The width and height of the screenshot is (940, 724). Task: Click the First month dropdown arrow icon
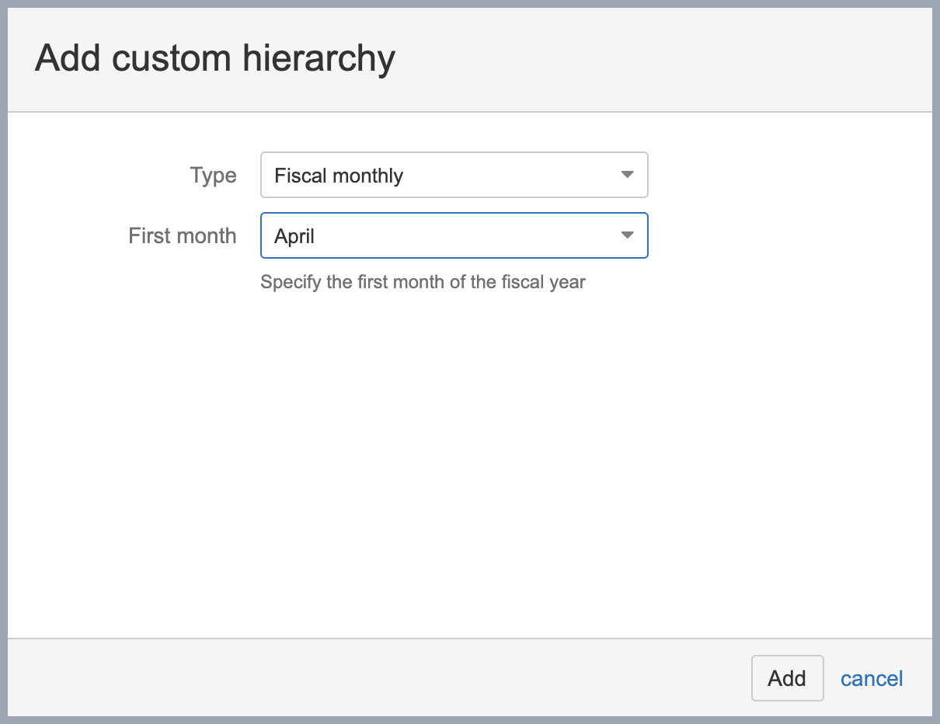(628, 235)
